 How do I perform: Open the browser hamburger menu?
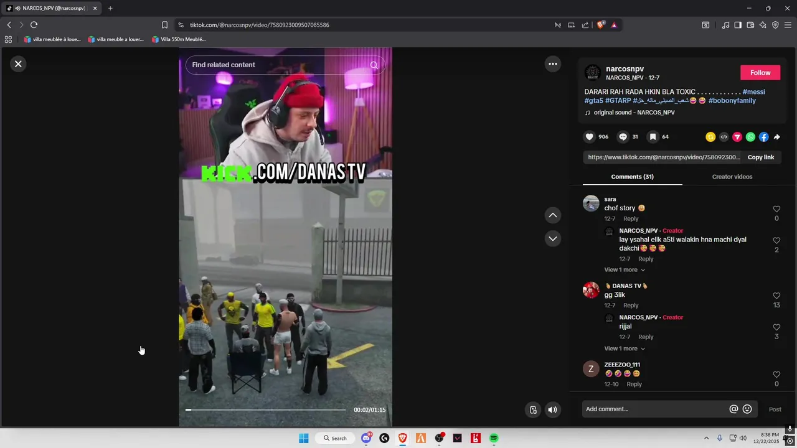coord(788,25)
